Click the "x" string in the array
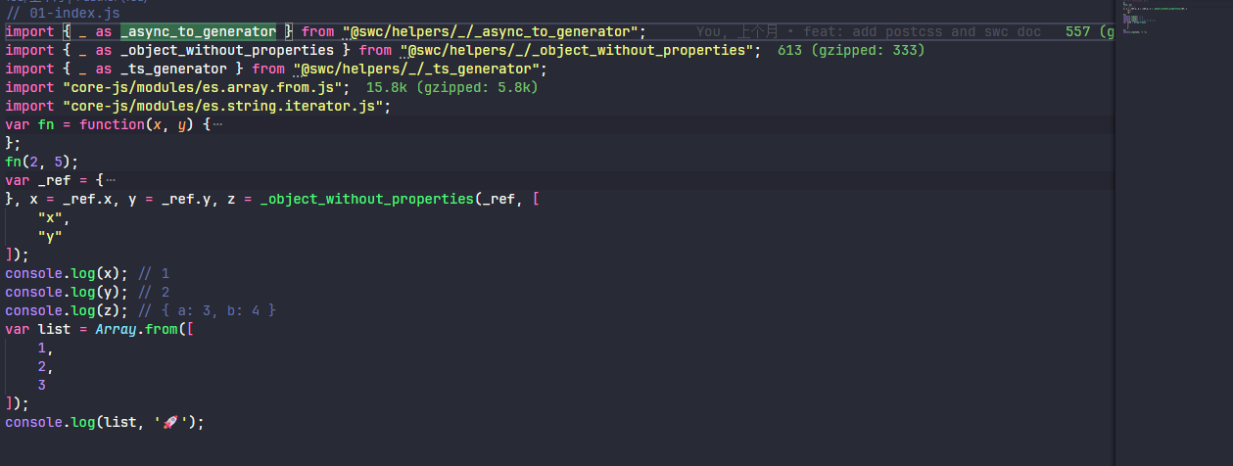Image resolution: width=1233 pixels, height=466 pixels. click(53, 218)
